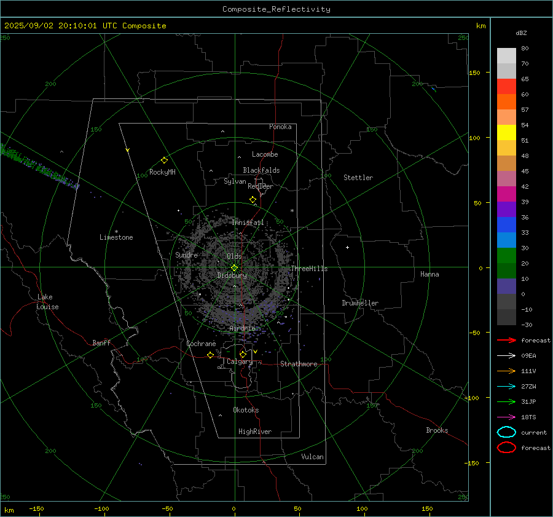553x517 pixels.
Task: Click the Airdrie city label
Action: point(242,328)
